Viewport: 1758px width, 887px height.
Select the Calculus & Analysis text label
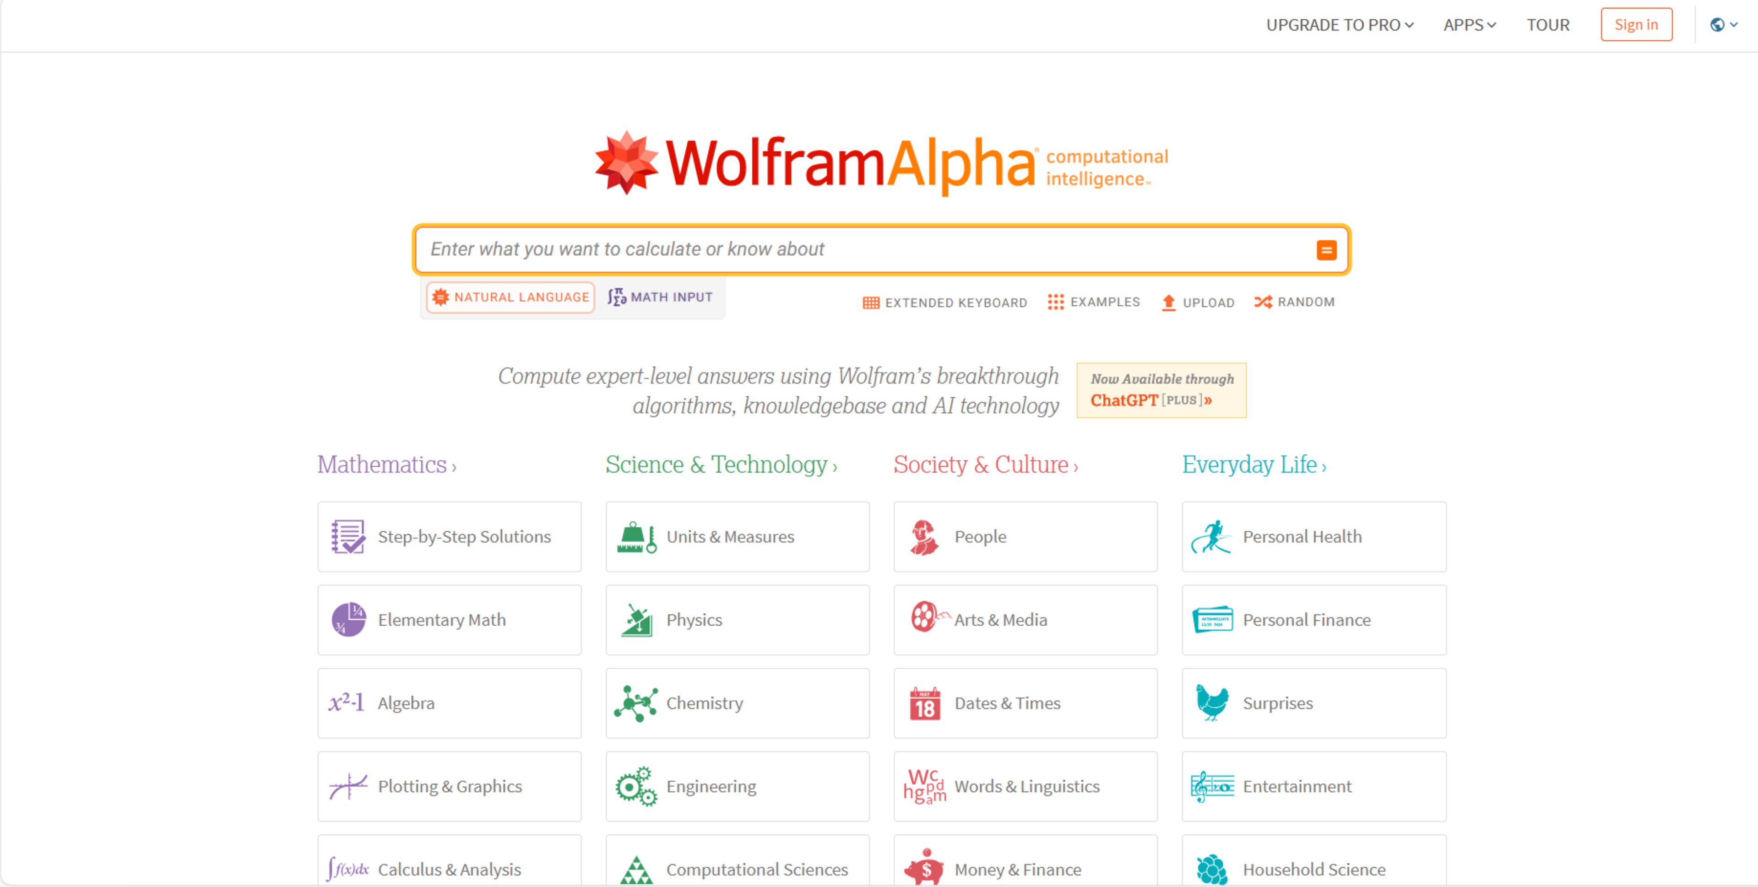click(x=449, y=869)
